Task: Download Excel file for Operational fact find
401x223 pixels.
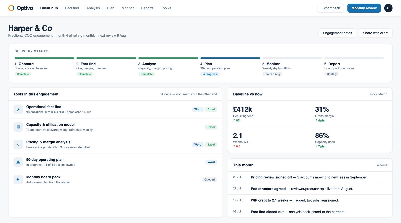Action: click(211, 109)
